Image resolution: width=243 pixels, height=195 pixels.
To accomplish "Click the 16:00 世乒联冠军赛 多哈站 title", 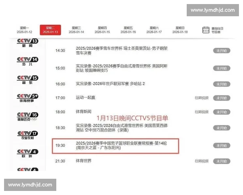I will [x=110, y=84].
